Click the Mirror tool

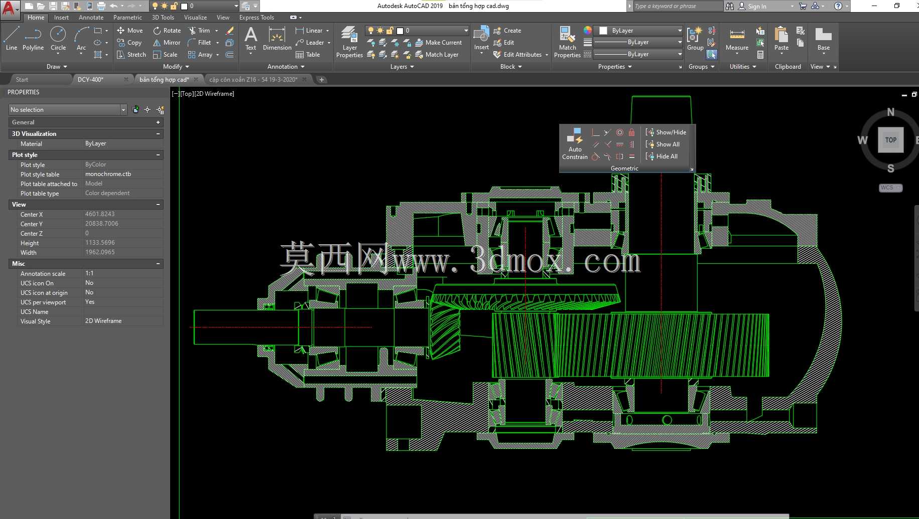[167, 43]
